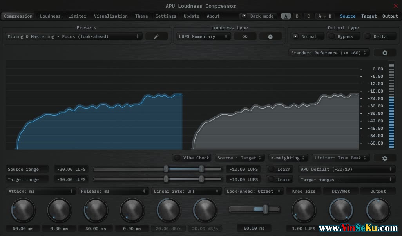Open the Visualization tab

(110, 16)
